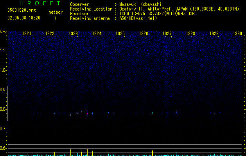Image resolution: width=246 pixels, height=156 pixels.
Task: Click the brightest meteor echo on the spectrogram
Action: click(87, 113)
